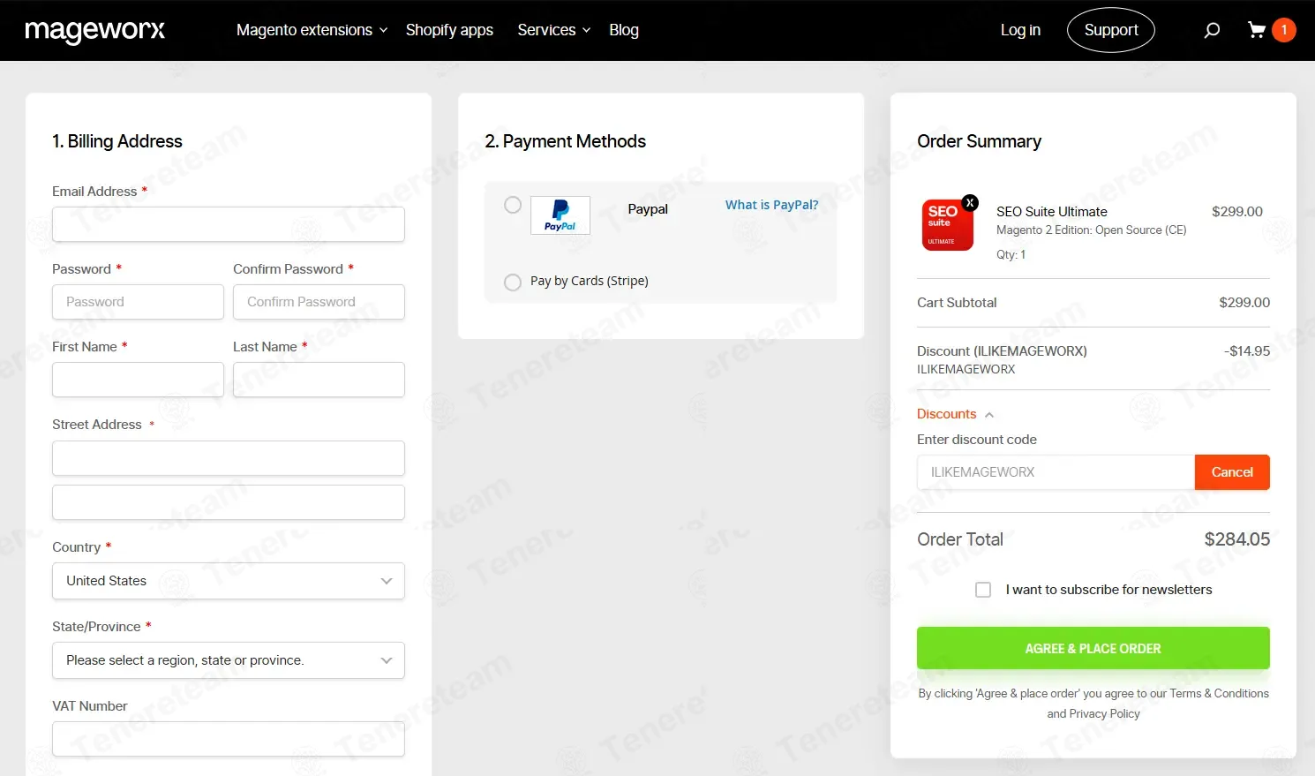This screenshot has width=1315, height=776.
Task: Expand the Magento extensions menu
Action: pos(312,30)
